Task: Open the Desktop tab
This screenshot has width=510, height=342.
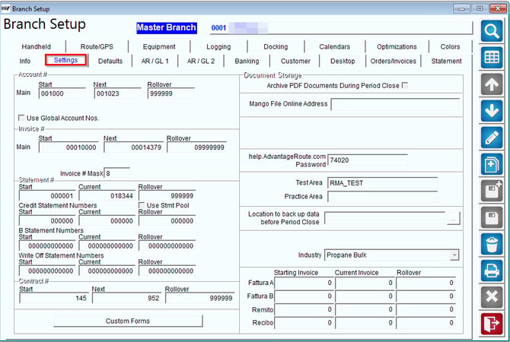Action: click(x=343, y=61)
